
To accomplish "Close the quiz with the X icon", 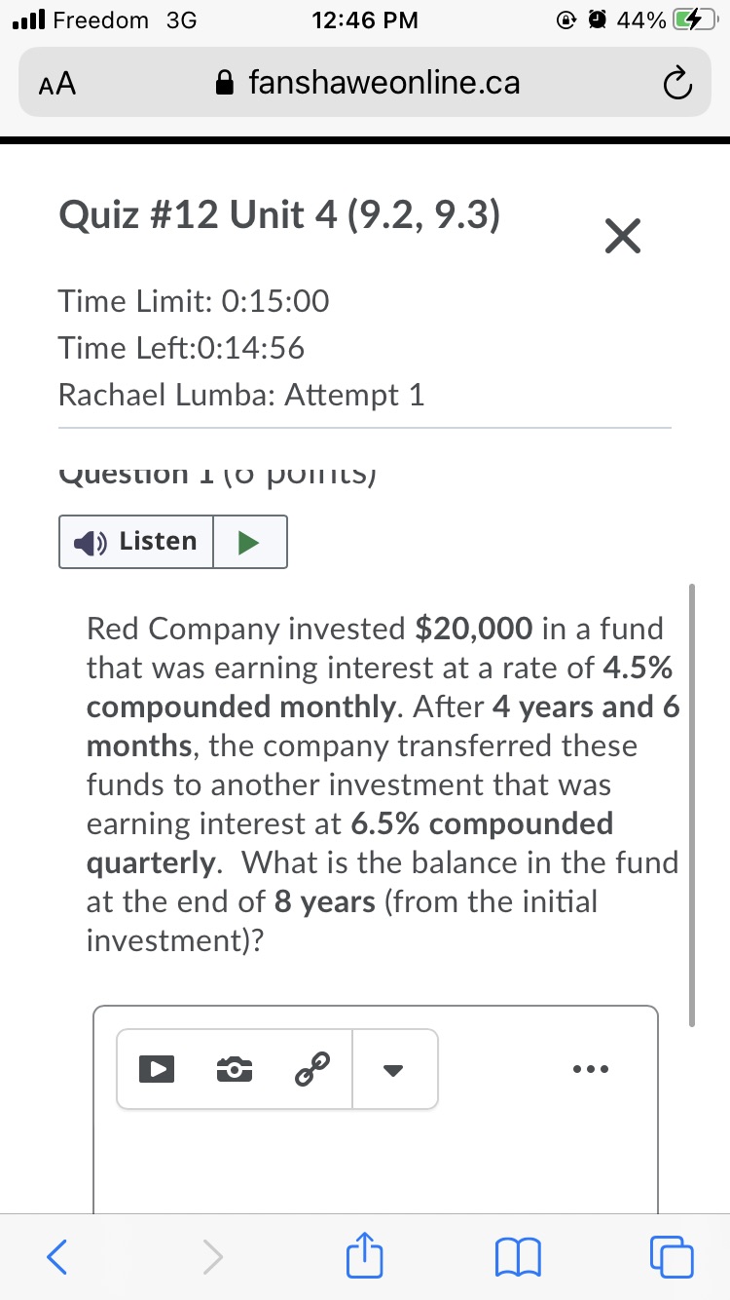I will click(x=623, y=237).
